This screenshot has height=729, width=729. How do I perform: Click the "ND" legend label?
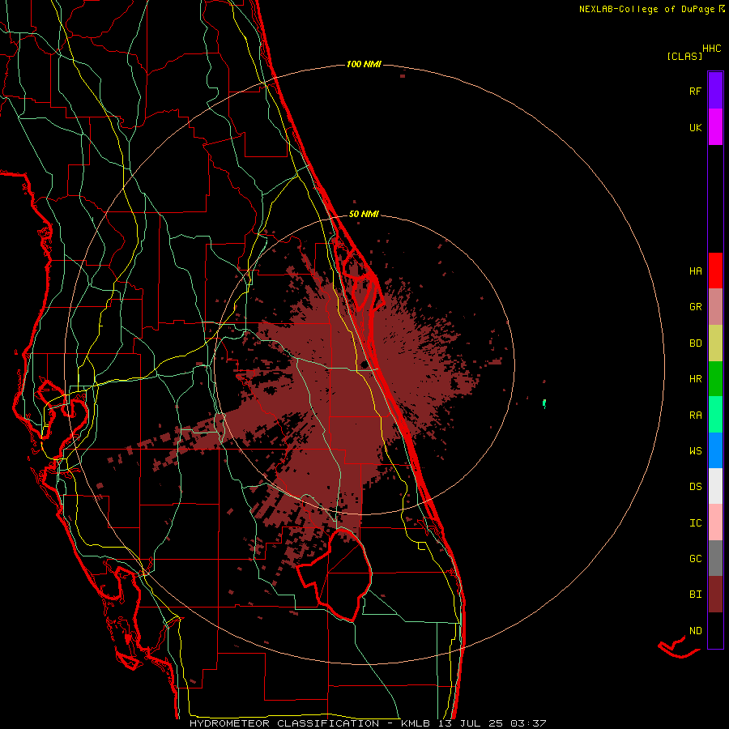pyautogui.click(x=695, y=631)
